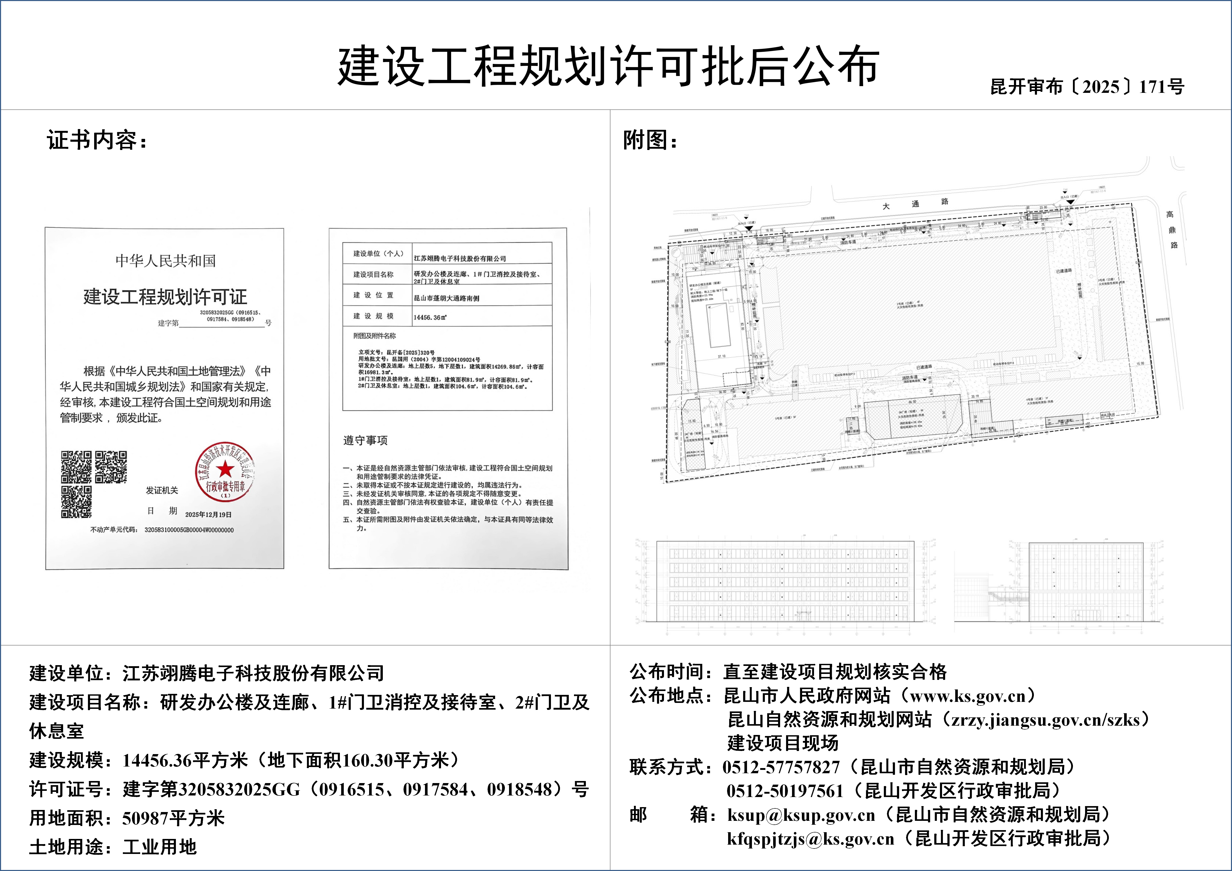Click the 建设工程规划许可证 certificate cover page
1232x871 pixels.
(165, 398)
